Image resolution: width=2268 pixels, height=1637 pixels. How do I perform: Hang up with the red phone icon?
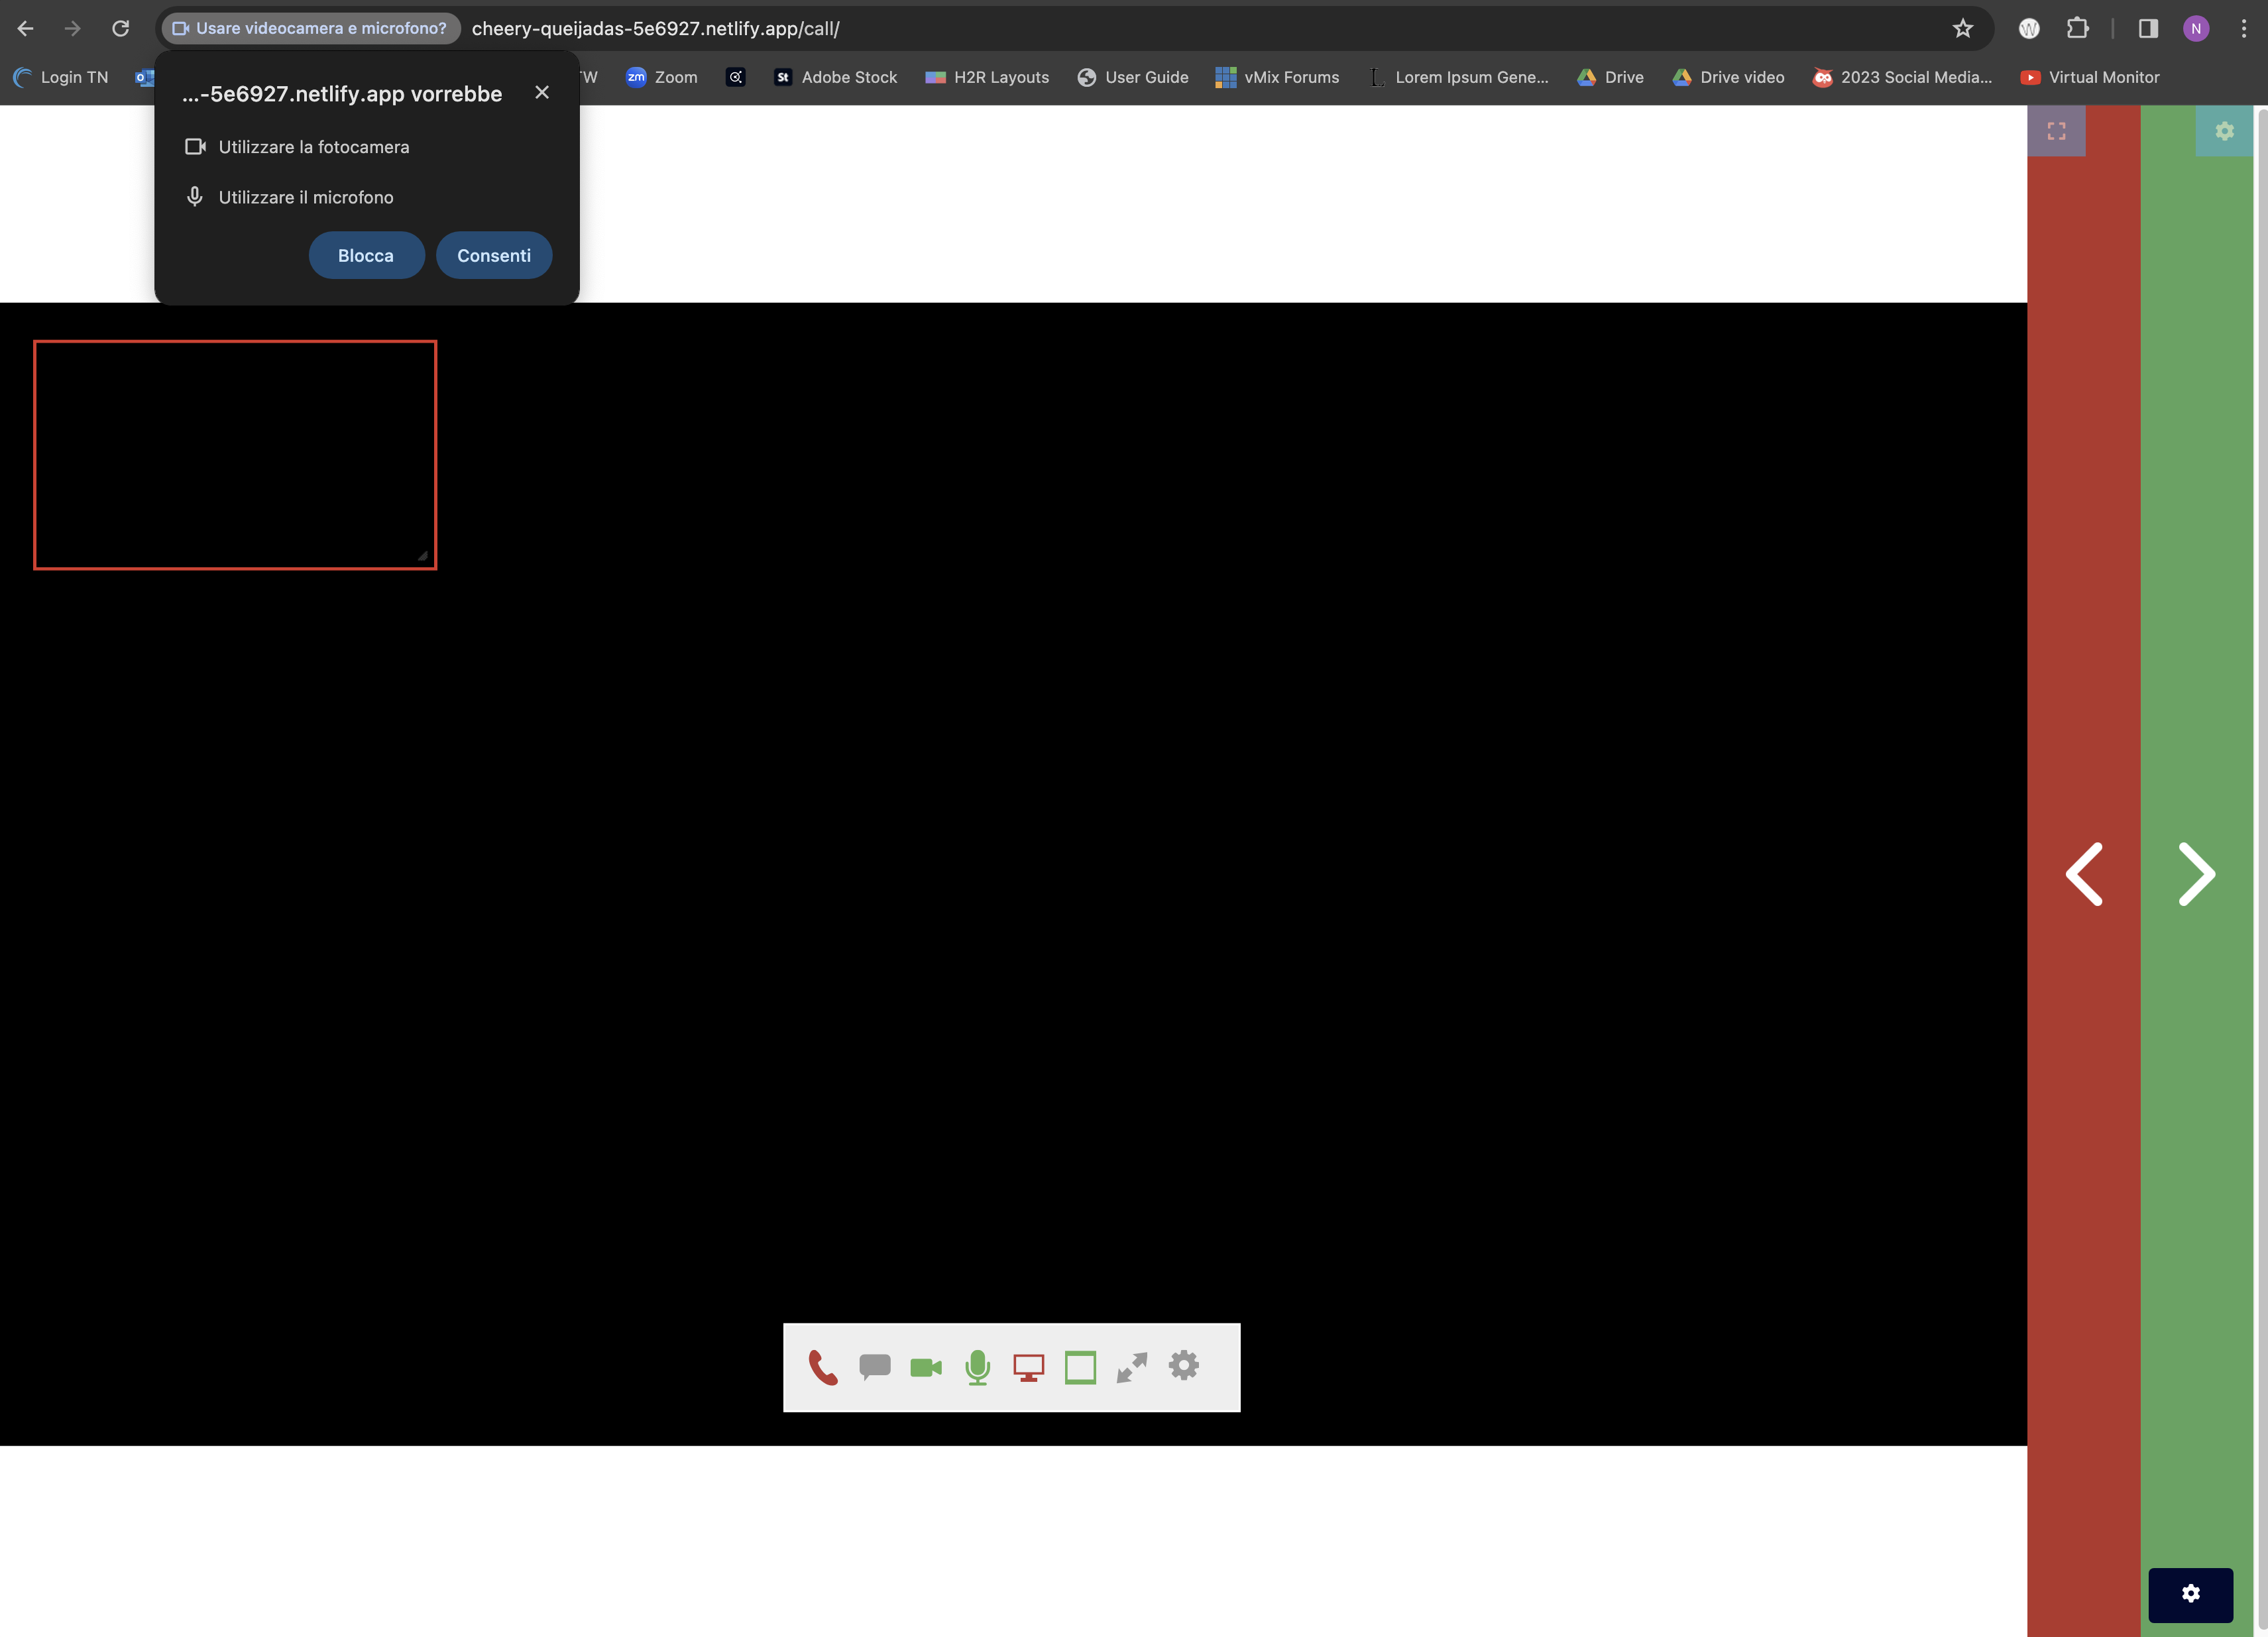[822, 1367]
